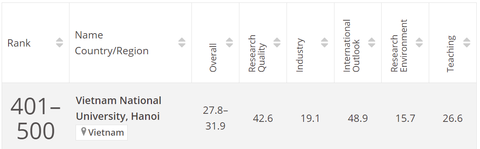Click the Name Country/Region header text
This screenshot has width=480, height=149.
tap(112, 43)
